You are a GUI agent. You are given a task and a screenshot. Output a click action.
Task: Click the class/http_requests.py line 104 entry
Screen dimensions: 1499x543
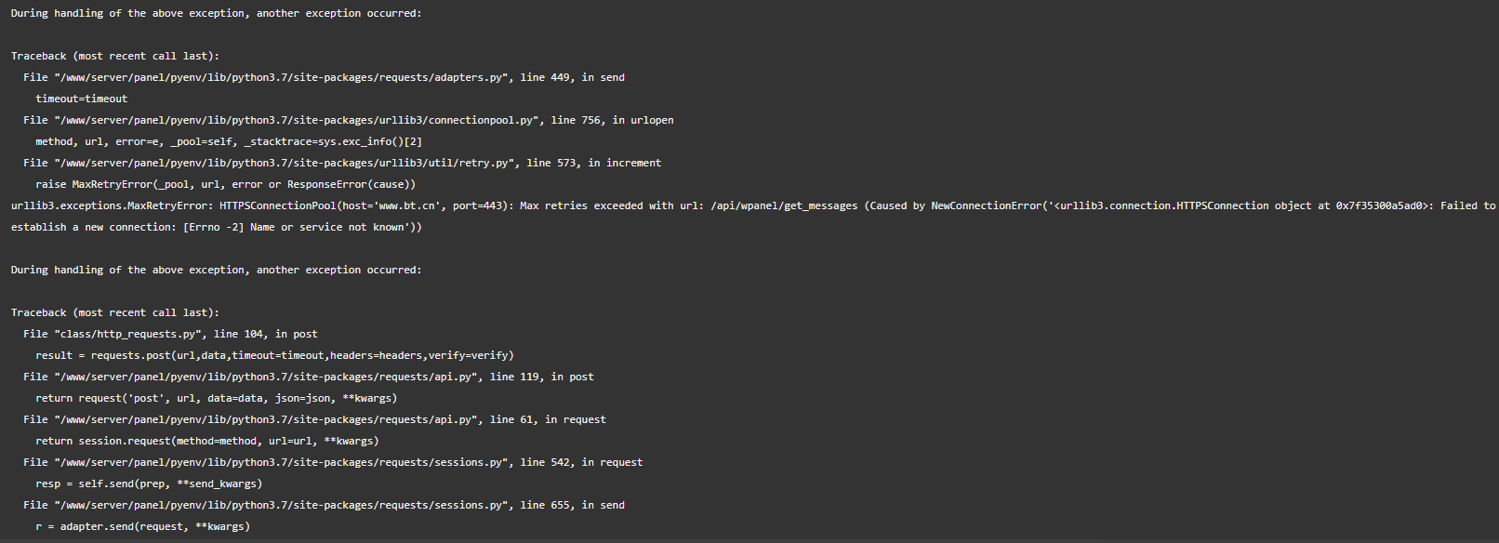pos(170,334)
